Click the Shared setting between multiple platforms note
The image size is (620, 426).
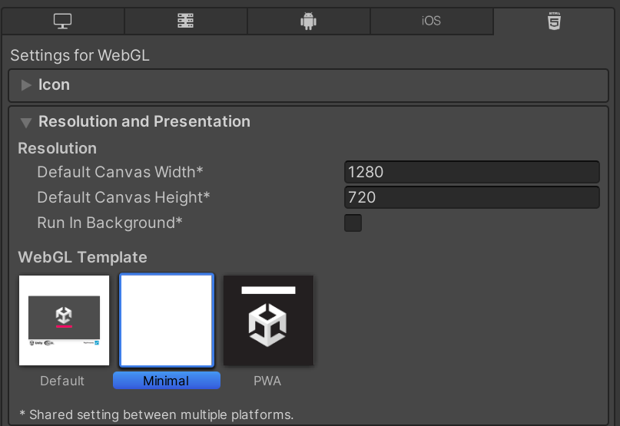pyautogui.click(x=156, y=414)
